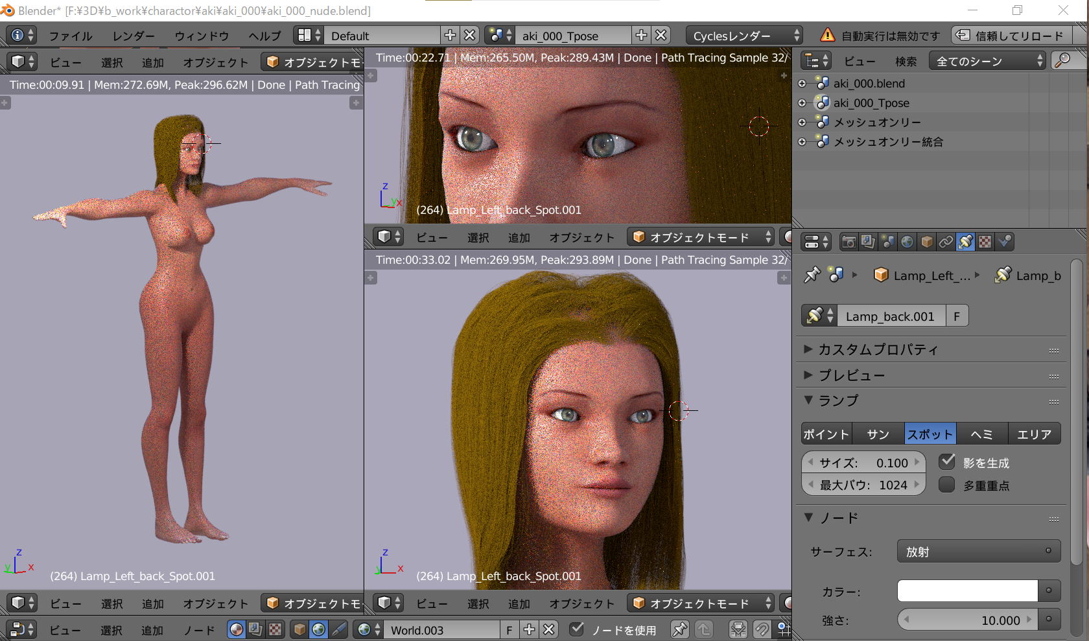Enable the 多重重点 checkbox
The width and height of the screenshot is (1089, 641).
coord(947,485)
